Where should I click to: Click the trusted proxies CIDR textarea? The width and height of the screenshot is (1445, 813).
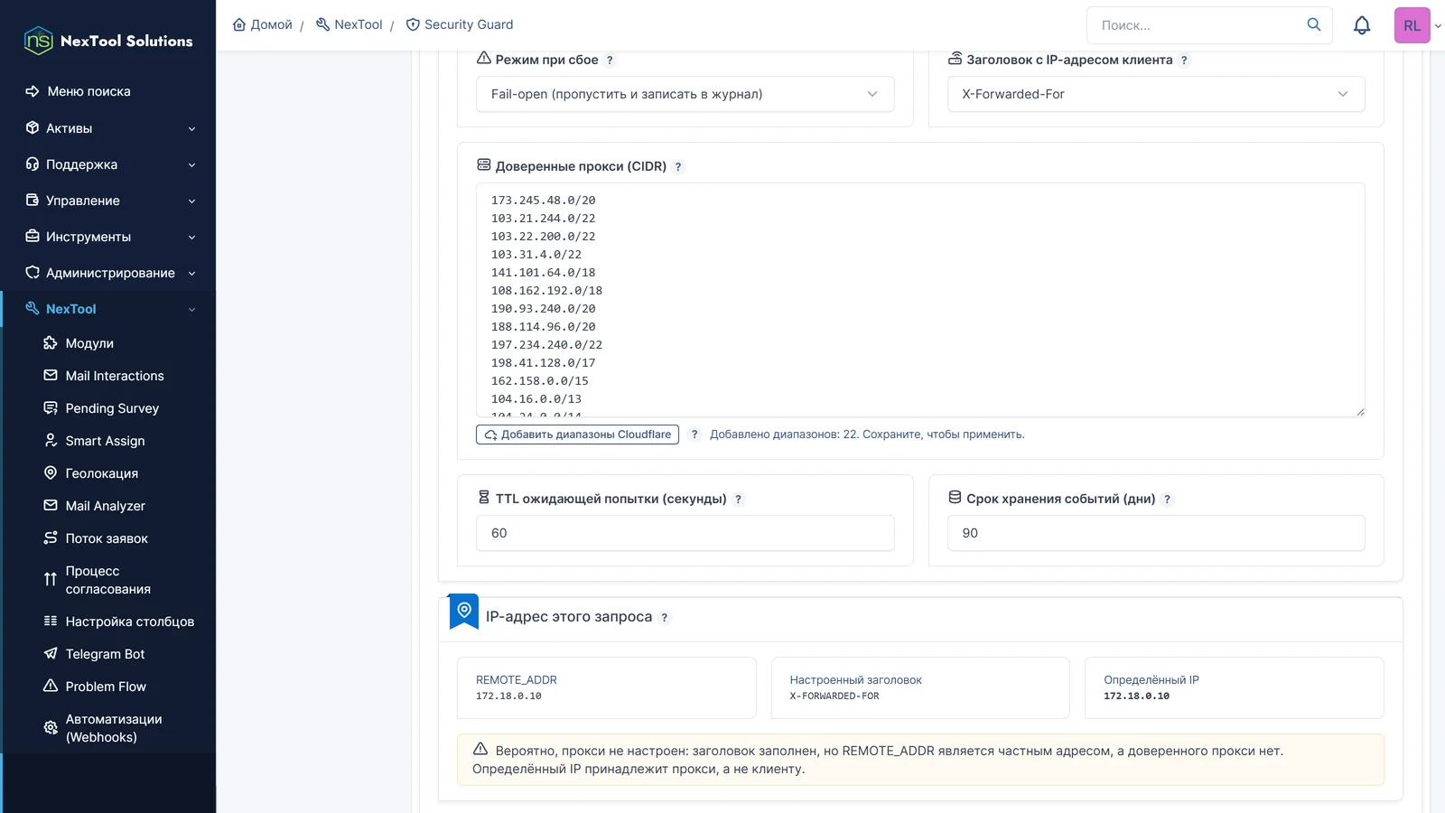tap(920, 300)
